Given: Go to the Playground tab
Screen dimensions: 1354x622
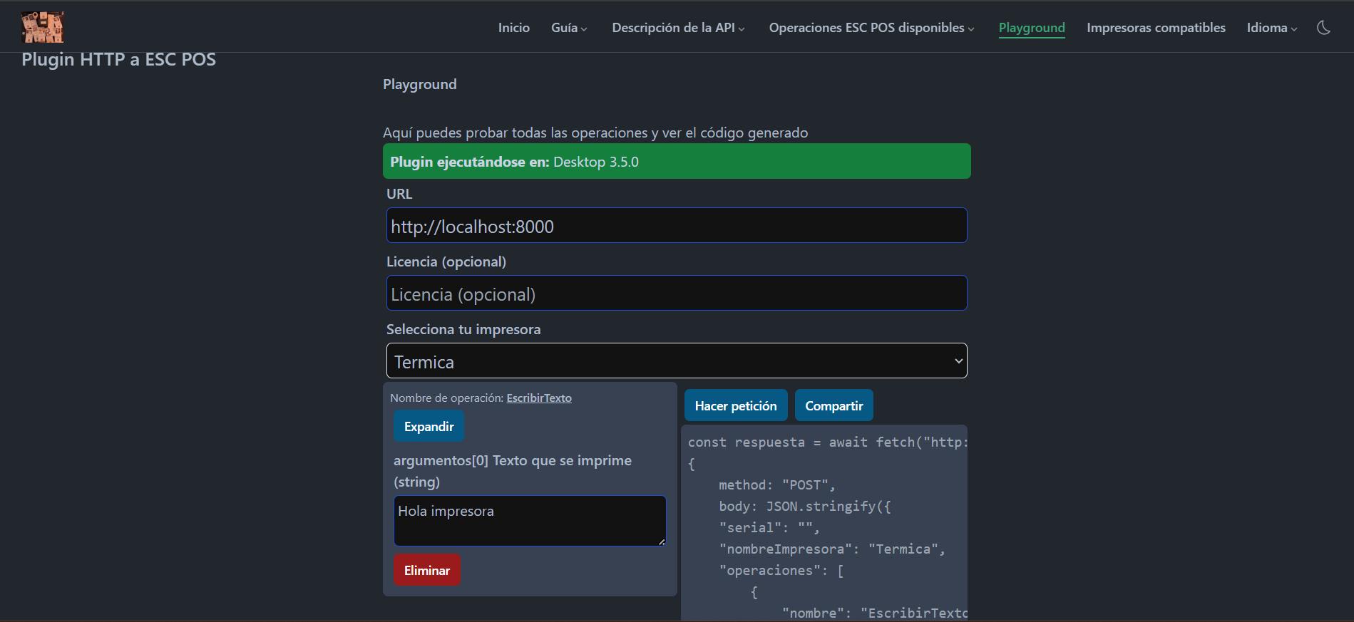Looking at the screenshot, I should pyautogui.click(x=1032, y=28).
